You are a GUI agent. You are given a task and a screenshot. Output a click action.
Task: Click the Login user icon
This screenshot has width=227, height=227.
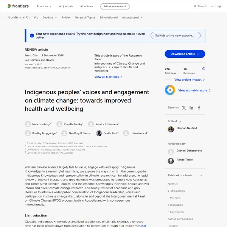pos(213,6)
